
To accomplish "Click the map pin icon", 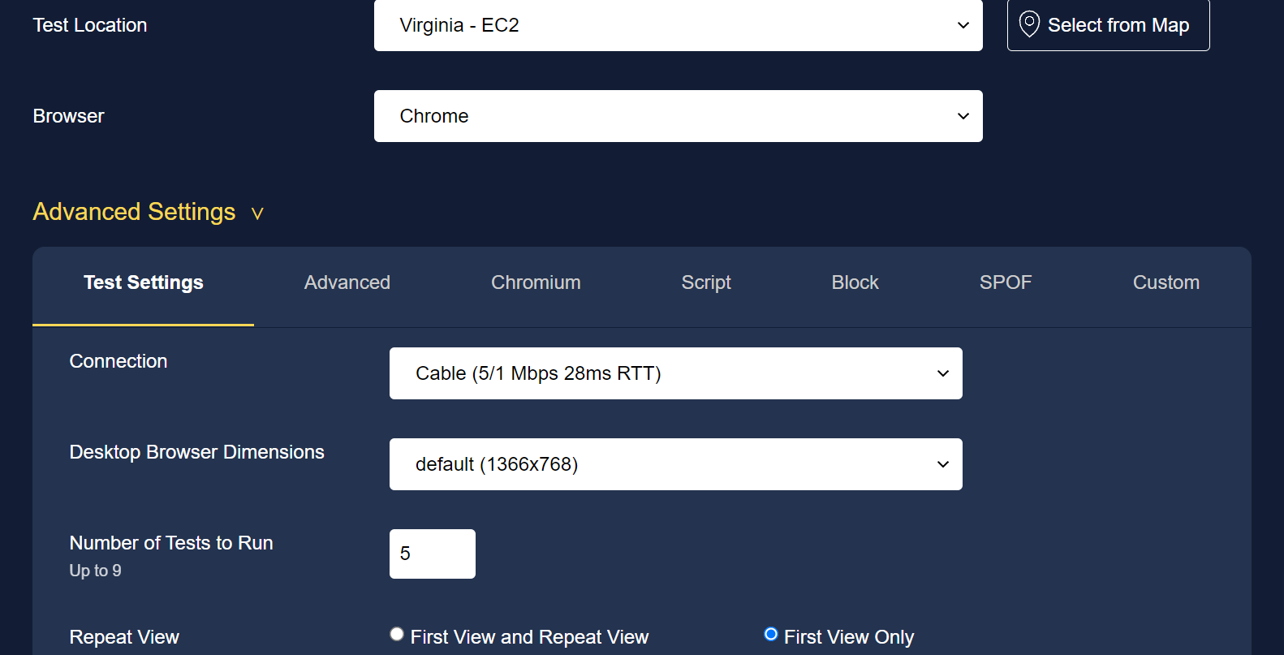I will tap(1029, 24).
